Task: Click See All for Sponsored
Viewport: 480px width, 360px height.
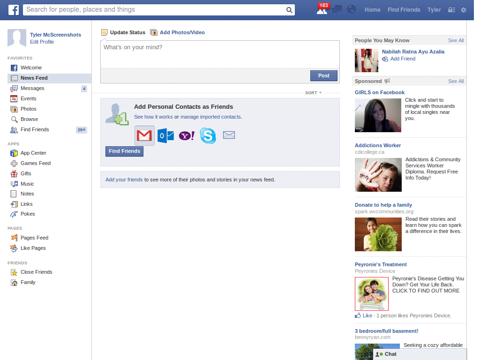Action: coord(456,81)
